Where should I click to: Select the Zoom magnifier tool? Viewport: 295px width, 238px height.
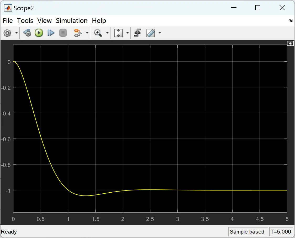tap(98, 33)
